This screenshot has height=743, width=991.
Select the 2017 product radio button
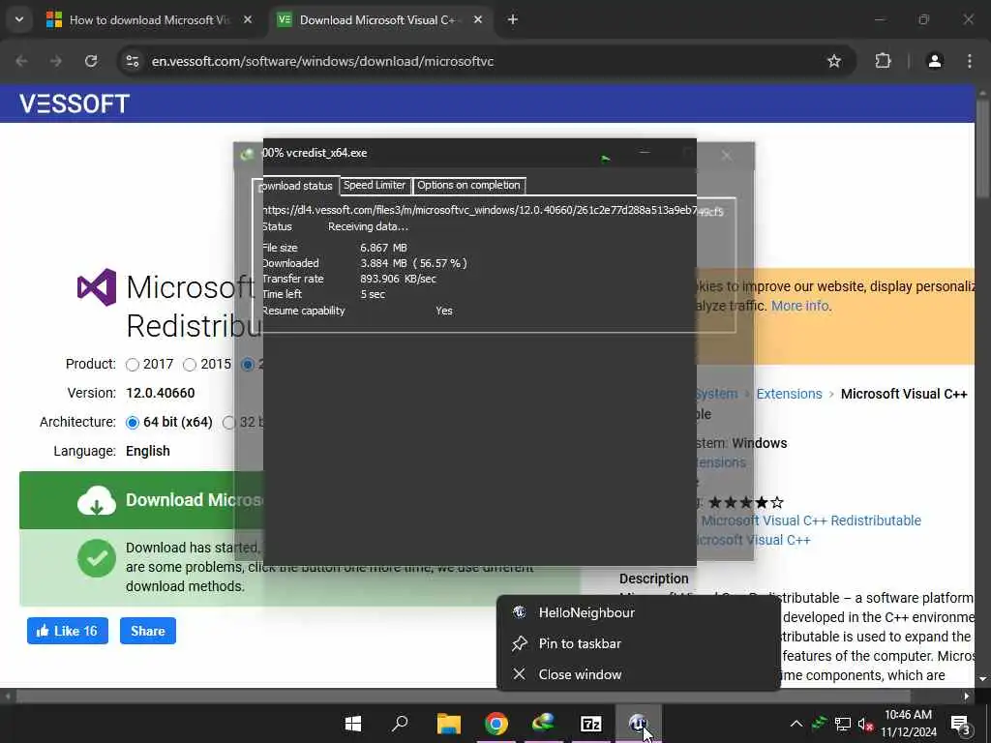[132, 365]
